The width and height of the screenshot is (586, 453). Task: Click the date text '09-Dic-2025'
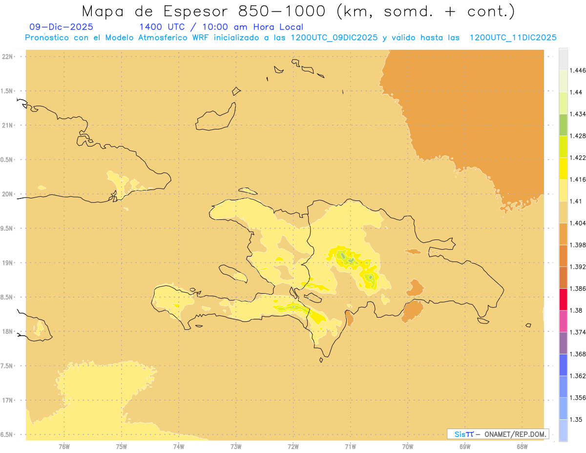coord(61,27)
